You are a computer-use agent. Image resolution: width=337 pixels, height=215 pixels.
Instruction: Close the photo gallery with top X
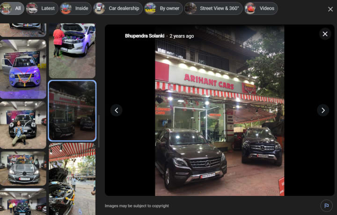[330, 9]
